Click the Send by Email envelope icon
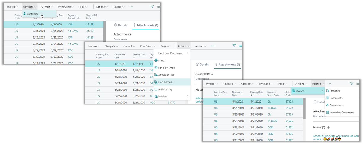Viewport: 363px width, 144px height. (156, 68)
